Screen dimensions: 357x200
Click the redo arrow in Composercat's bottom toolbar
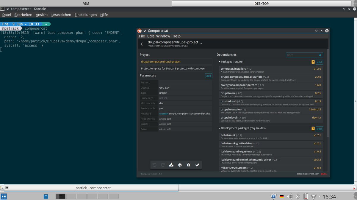pyautogui.click(x=163, y=165)
